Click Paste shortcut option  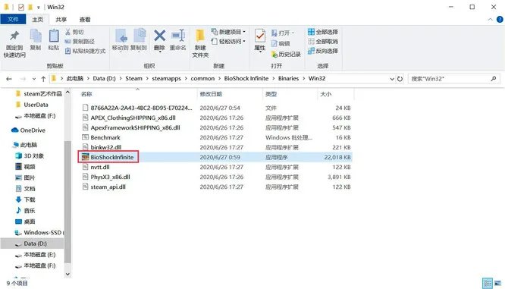(x=86, y=51)
